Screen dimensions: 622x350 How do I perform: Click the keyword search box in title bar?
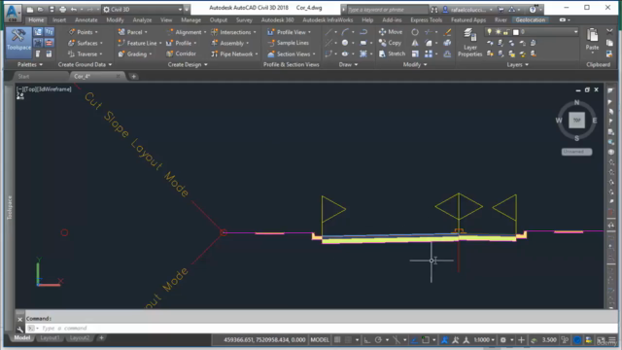click(x=387, y=10)
